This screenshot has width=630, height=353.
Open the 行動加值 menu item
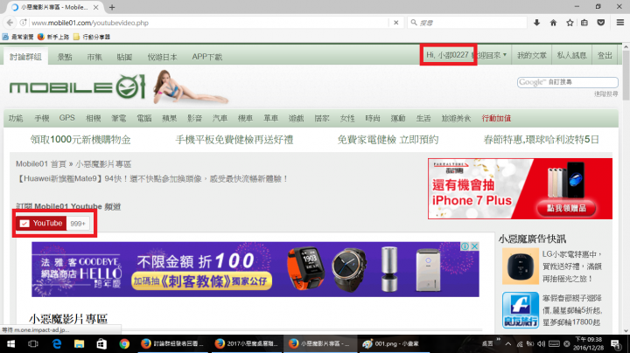coord(496,118)
